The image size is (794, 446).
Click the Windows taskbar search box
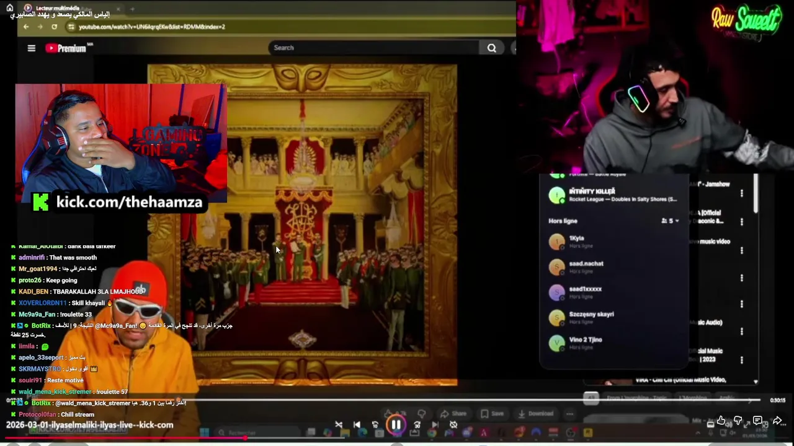[x=257, y=432]
